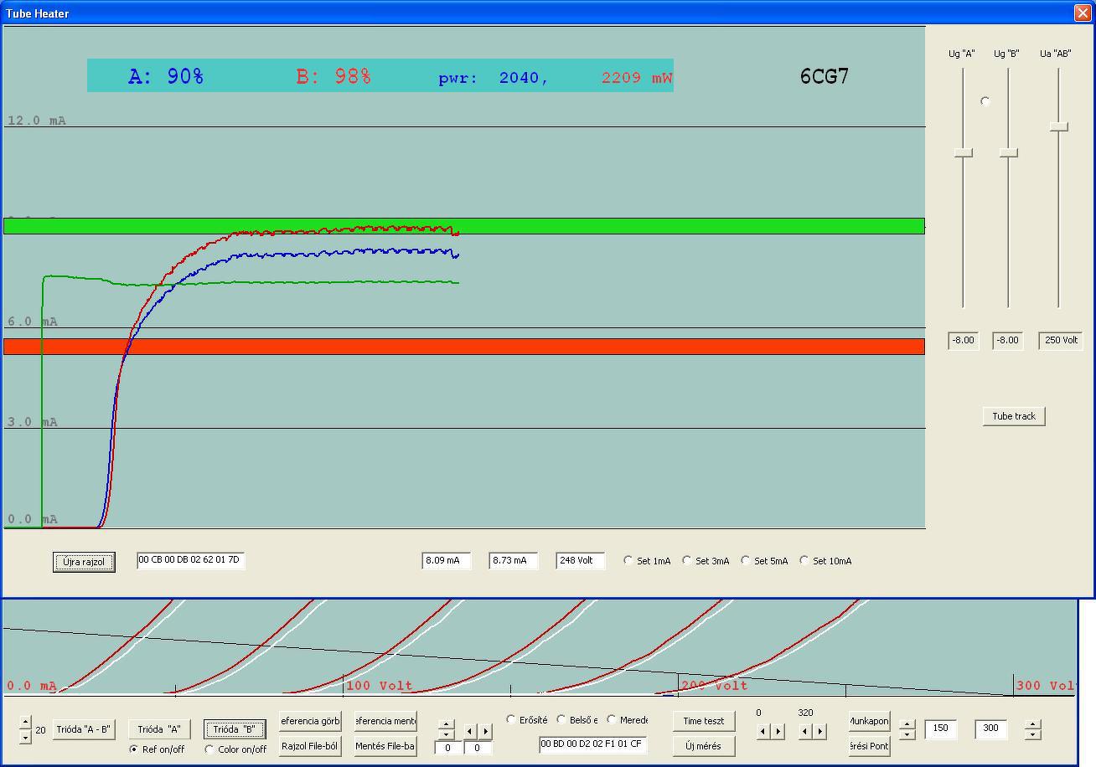
Task: Select the Trióda "B" button
Action: pos(235,729)
